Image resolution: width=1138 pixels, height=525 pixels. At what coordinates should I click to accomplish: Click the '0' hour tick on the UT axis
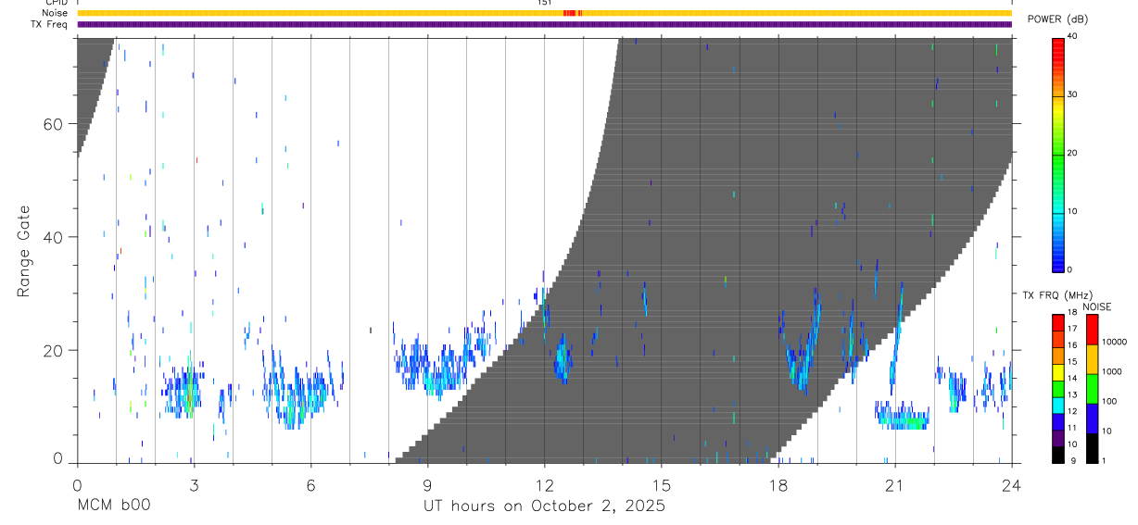(x=78, y=484)
